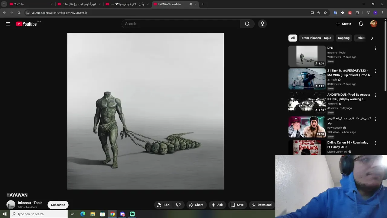Open a new tab with the plus button
Screen dimensions: 387x218
203,4
